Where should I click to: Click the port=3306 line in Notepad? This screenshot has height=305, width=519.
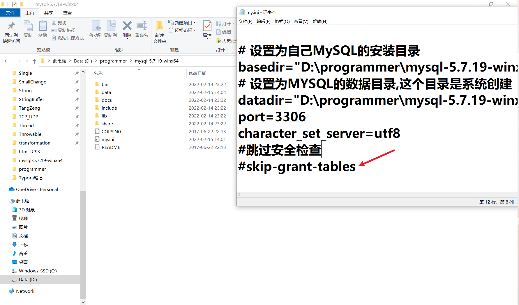click(272, 117)
